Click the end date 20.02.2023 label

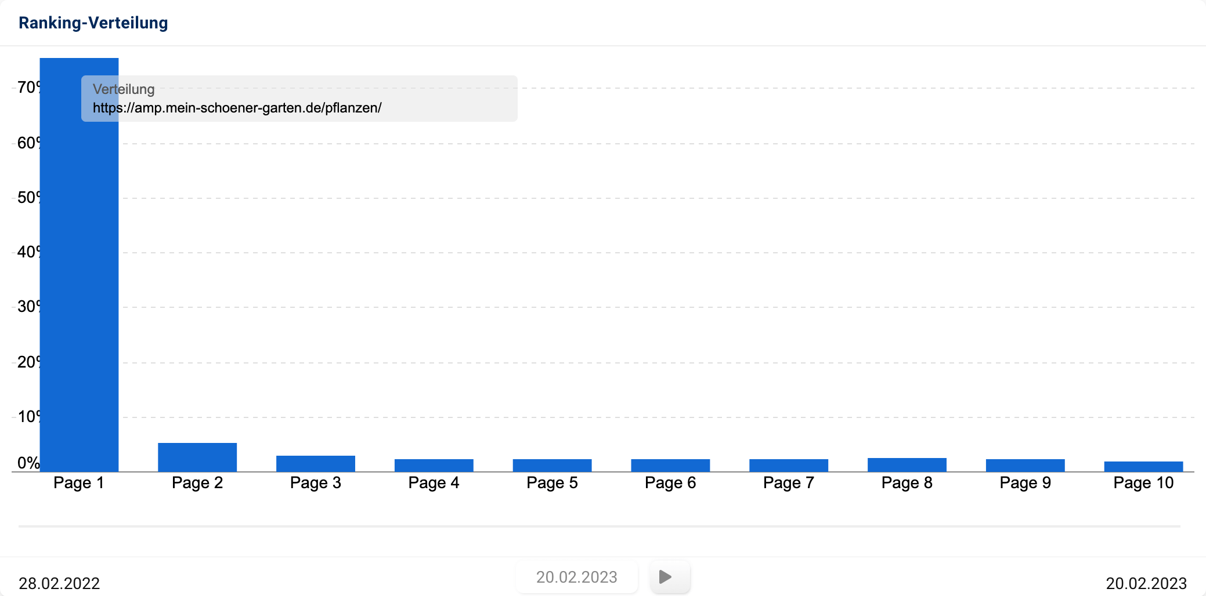click(x=1146, y=583)
